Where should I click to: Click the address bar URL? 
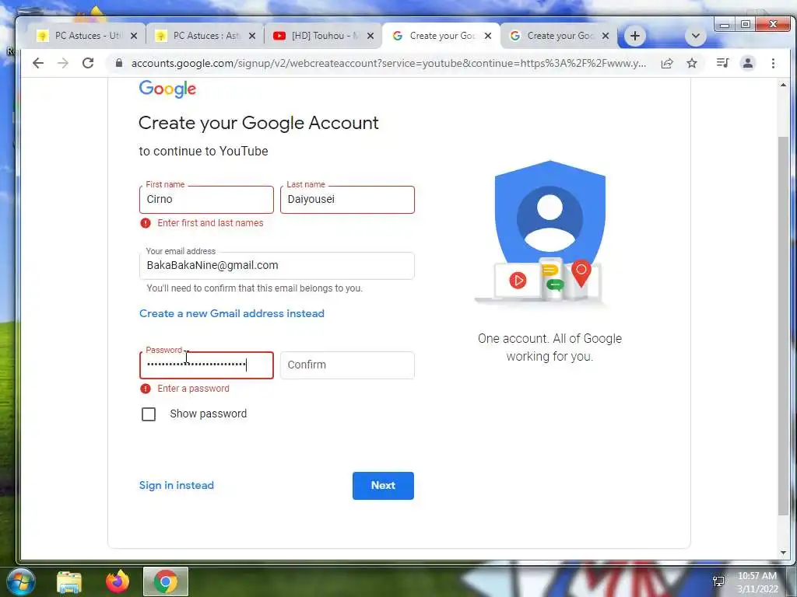pos(389,63)
